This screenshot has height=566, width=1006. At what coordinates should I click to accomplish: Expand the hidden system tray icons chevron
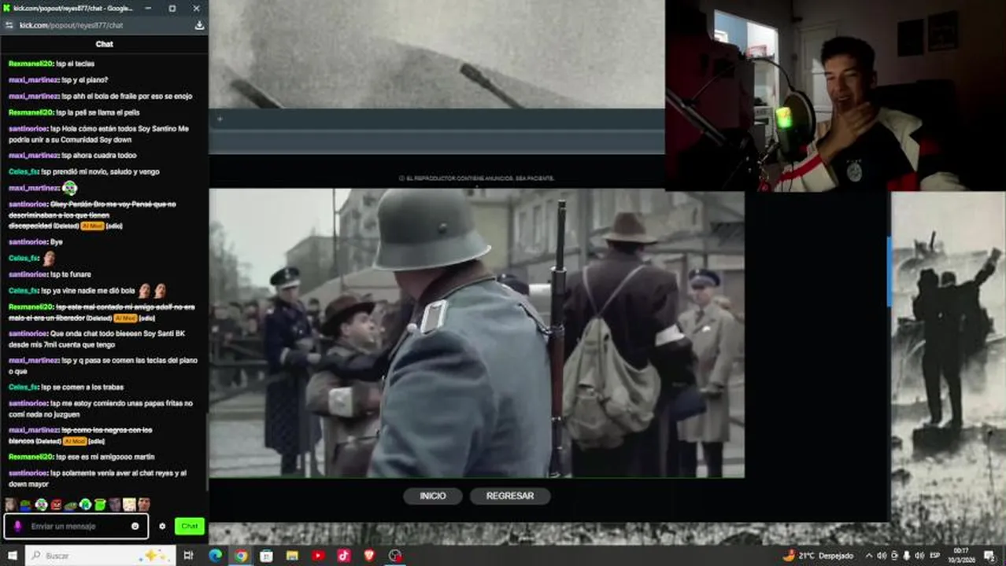869,555
